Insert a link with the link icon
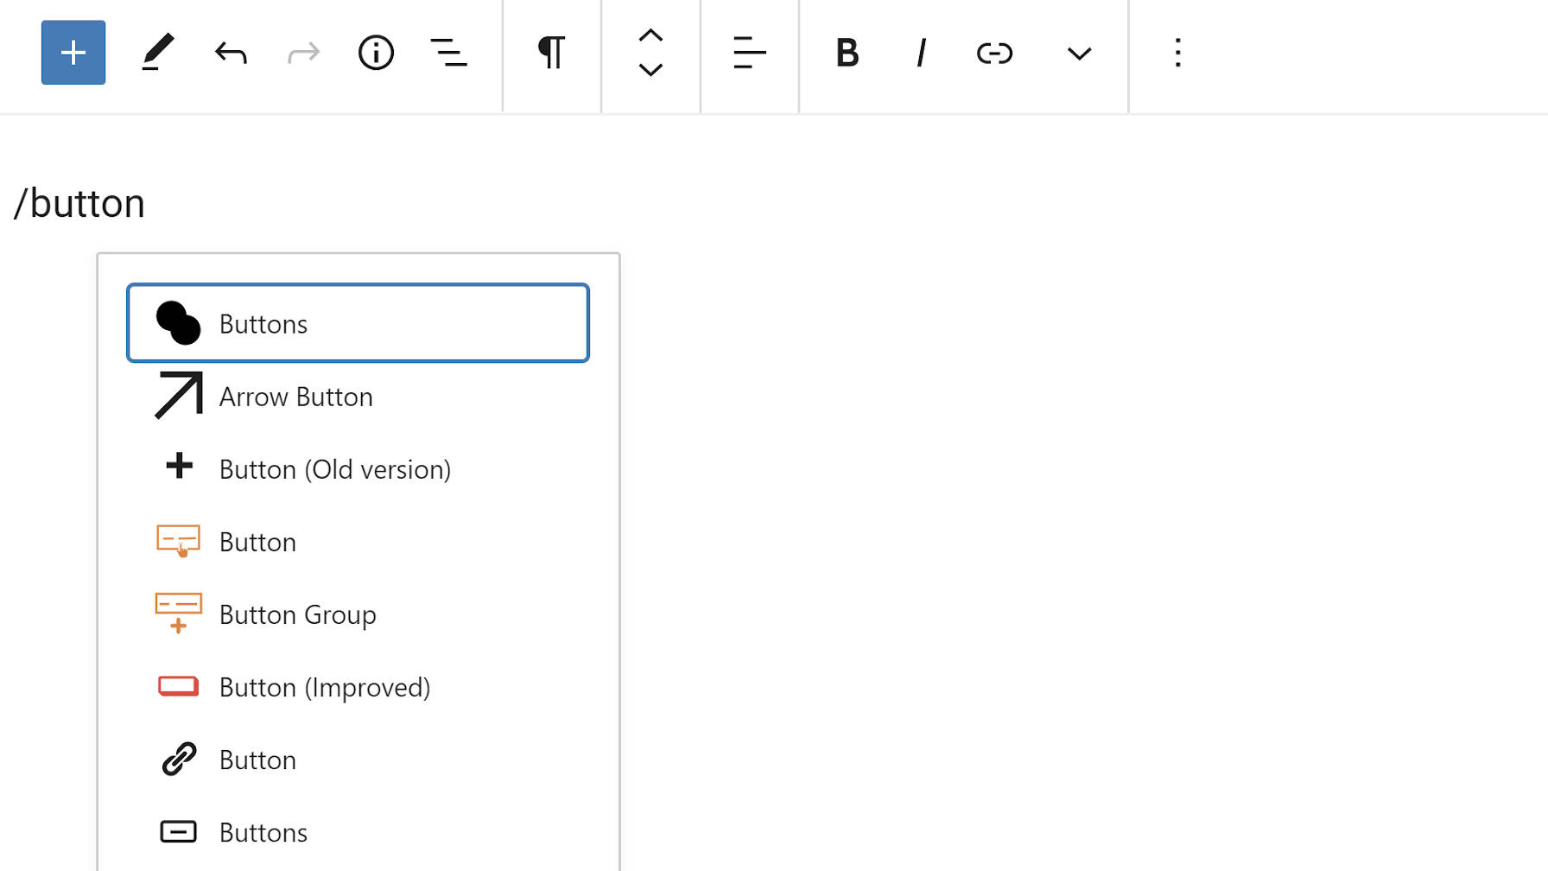1548x871 pixels. point(994,54)
